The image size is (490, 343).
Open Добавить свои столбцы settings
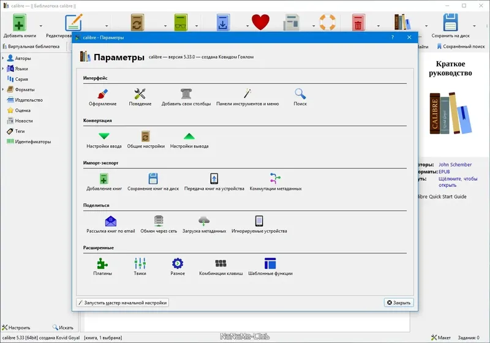[186, 97]
